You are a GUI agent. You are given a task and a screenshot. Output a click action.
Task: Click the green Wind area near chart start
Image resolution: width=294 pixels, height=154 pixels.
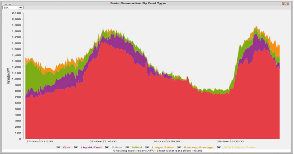(33, 76)
